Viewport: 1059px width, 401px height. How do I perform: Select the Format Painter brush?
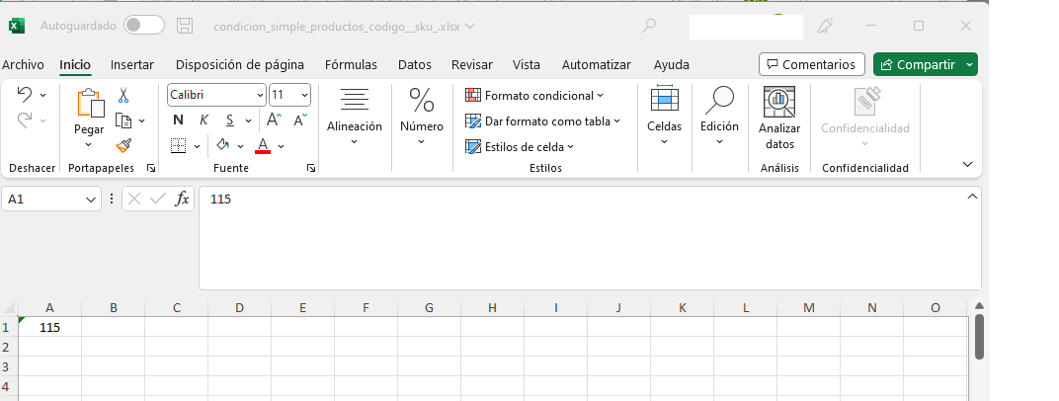[x=123, y=145]
